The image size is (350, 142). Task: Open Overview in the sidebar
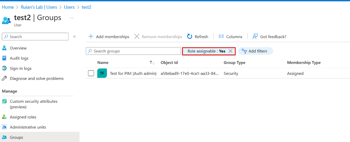[18, 48]
